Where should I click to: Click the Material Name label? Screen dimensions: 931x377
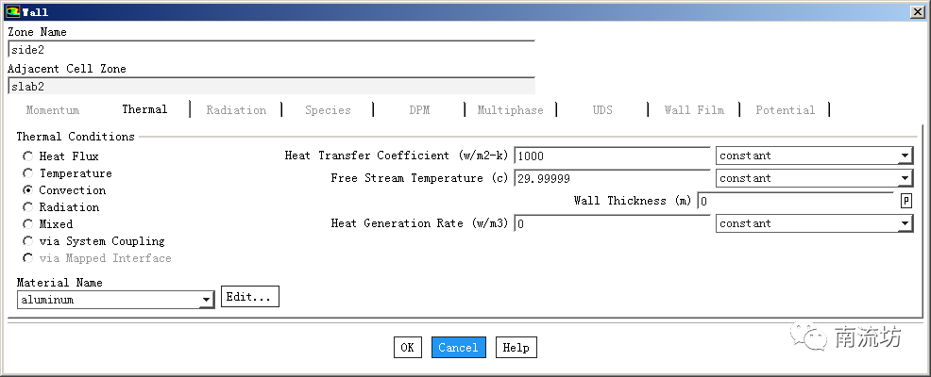click(59, 283)
